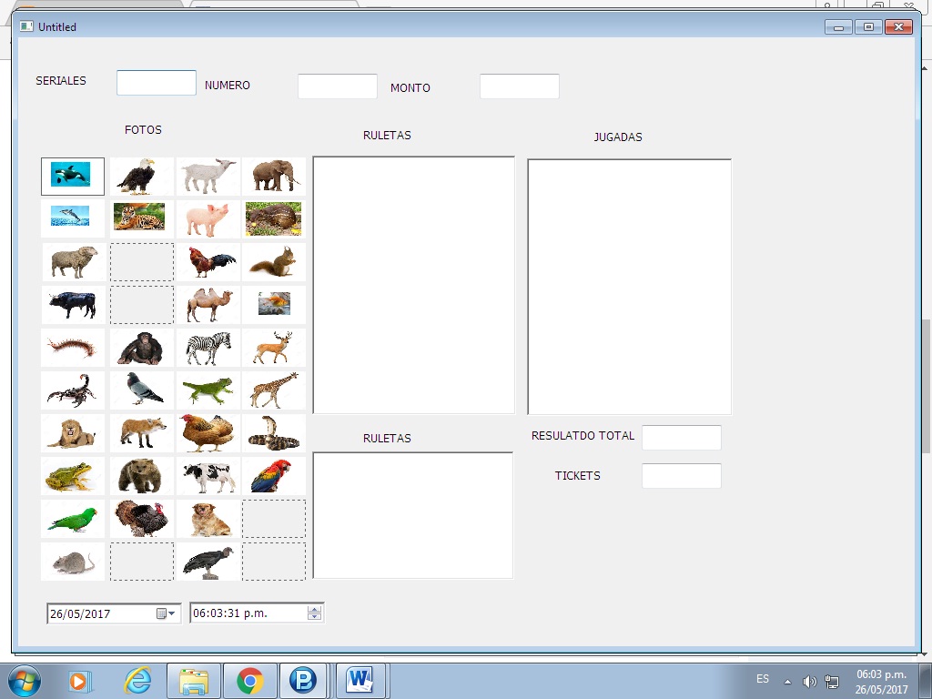Open the blue P application in taskbar
The image size is (932, 699).
point(303,681)
